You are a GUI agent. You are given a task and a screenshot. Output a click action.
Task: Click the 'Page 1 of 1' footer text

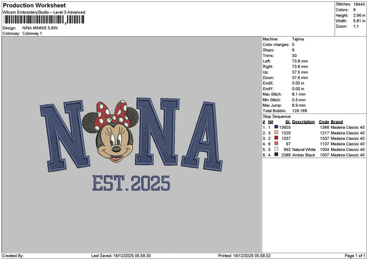point(355,256)
